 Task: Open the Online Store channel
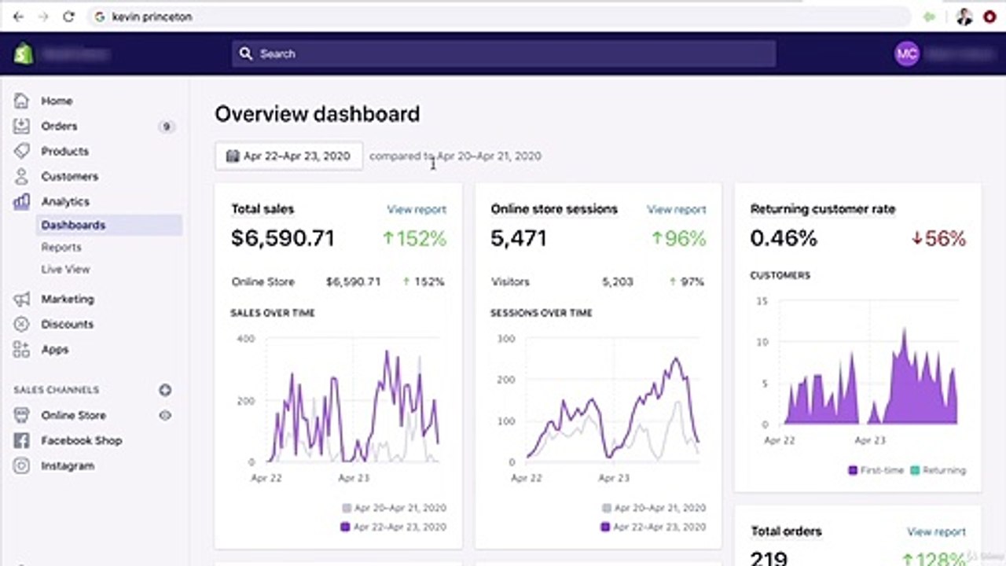[x=73, y=415]
